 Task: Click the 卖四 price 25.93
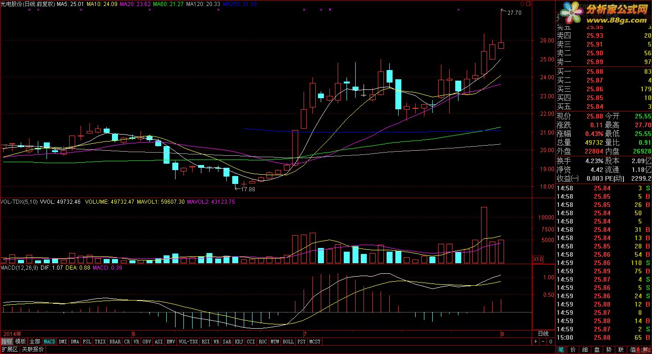594,35
